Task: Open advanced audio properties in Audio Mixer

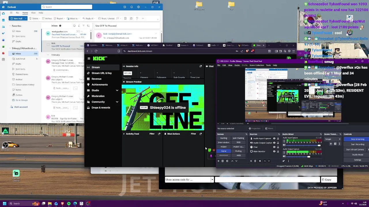Action: tap(284, 161)
